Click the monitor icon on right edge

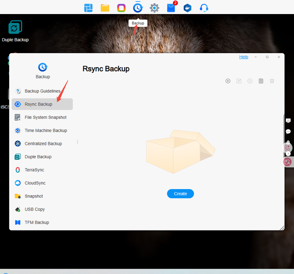pos(288,121)
